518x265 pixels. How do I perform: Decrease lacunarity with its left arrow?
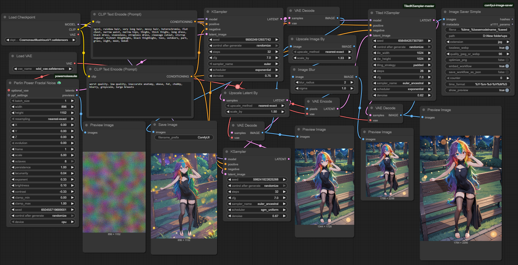click(13, 173)
